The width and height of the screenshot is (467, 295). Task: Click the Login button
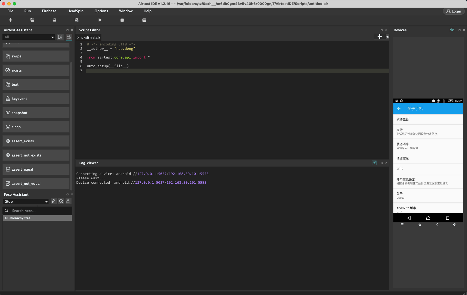(x=453, y=11)
